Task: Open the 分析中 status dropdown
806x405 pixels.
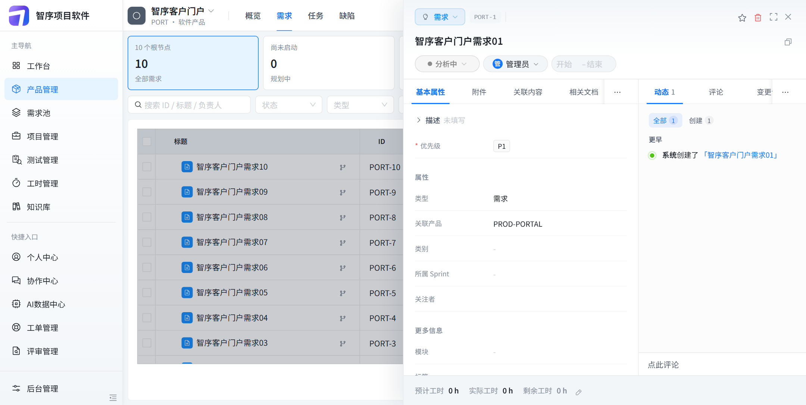Action: pyautogui.click(x=447, y=64)
